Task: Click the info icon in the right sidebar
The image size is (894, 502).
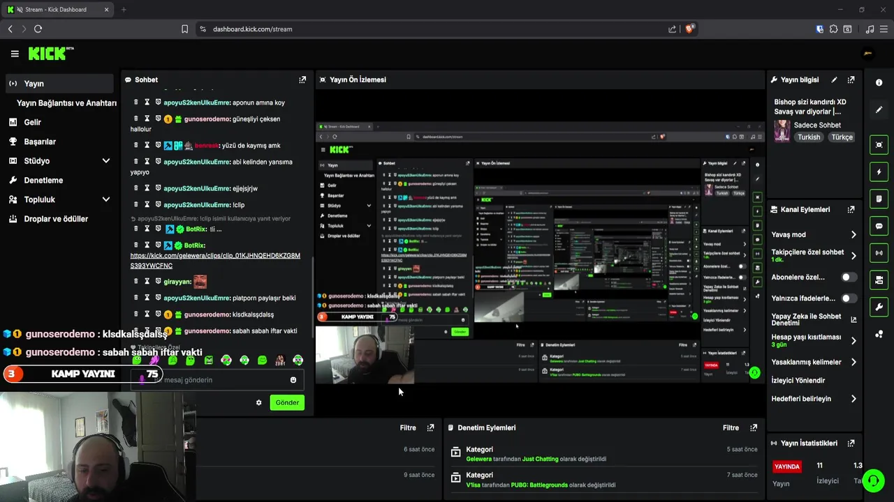Action: click(x=879, y=82)
